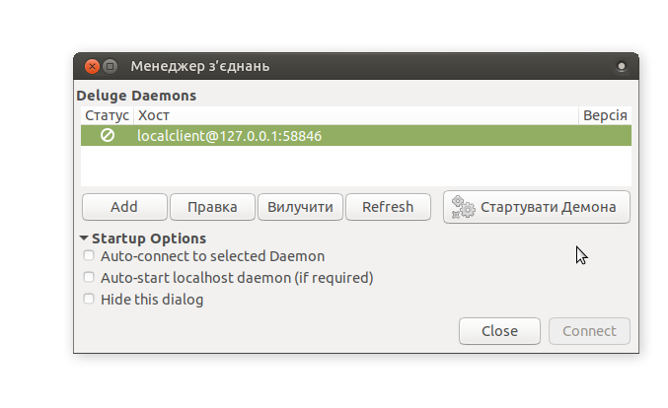Viewport: 668px width, 408px height.
Task: Add a new daemon host
Action: pos(124,207)
